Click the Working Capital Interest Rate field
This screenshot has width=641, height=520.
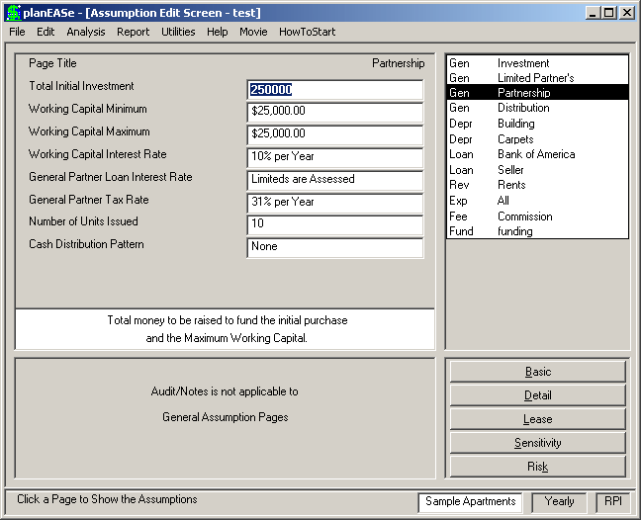[335, 157]
